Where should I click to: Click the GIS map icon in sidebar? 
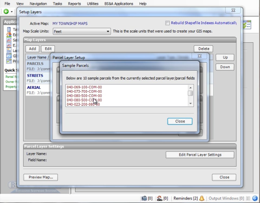[x=9, y=56]
